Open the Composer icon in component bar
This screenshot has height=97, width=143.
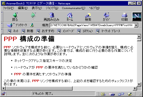(x=130, y=94)
